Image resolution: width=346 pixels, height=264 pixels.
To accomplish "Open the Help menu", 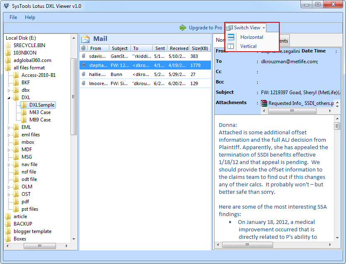I will tap(30, 17).
